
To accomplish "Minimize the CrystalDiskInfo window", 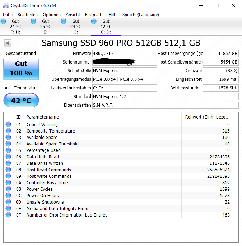I will tap(201, 6).
